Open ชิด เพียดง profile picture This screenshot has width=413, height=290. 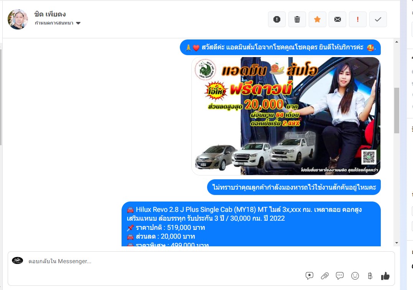pos(18,19)
